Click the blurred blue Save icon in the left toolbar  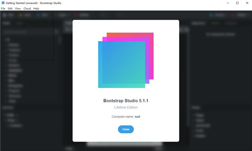pos(38,15)
